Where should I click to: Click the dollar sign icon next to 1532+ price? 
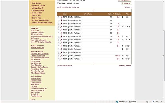[123, 40]
